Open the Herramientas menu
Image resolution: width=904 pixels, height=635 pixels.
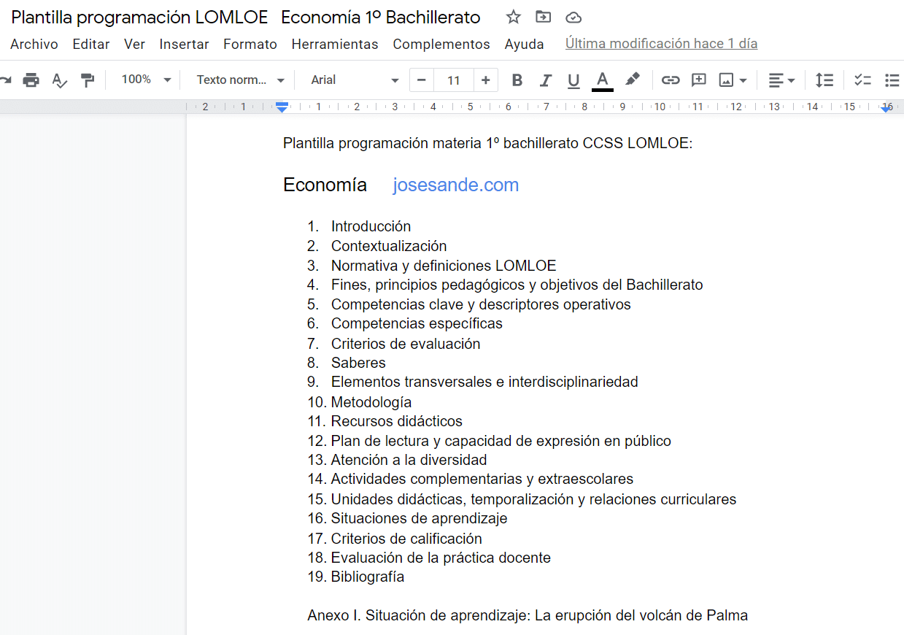pyautogui.click(x=335, y=45)
